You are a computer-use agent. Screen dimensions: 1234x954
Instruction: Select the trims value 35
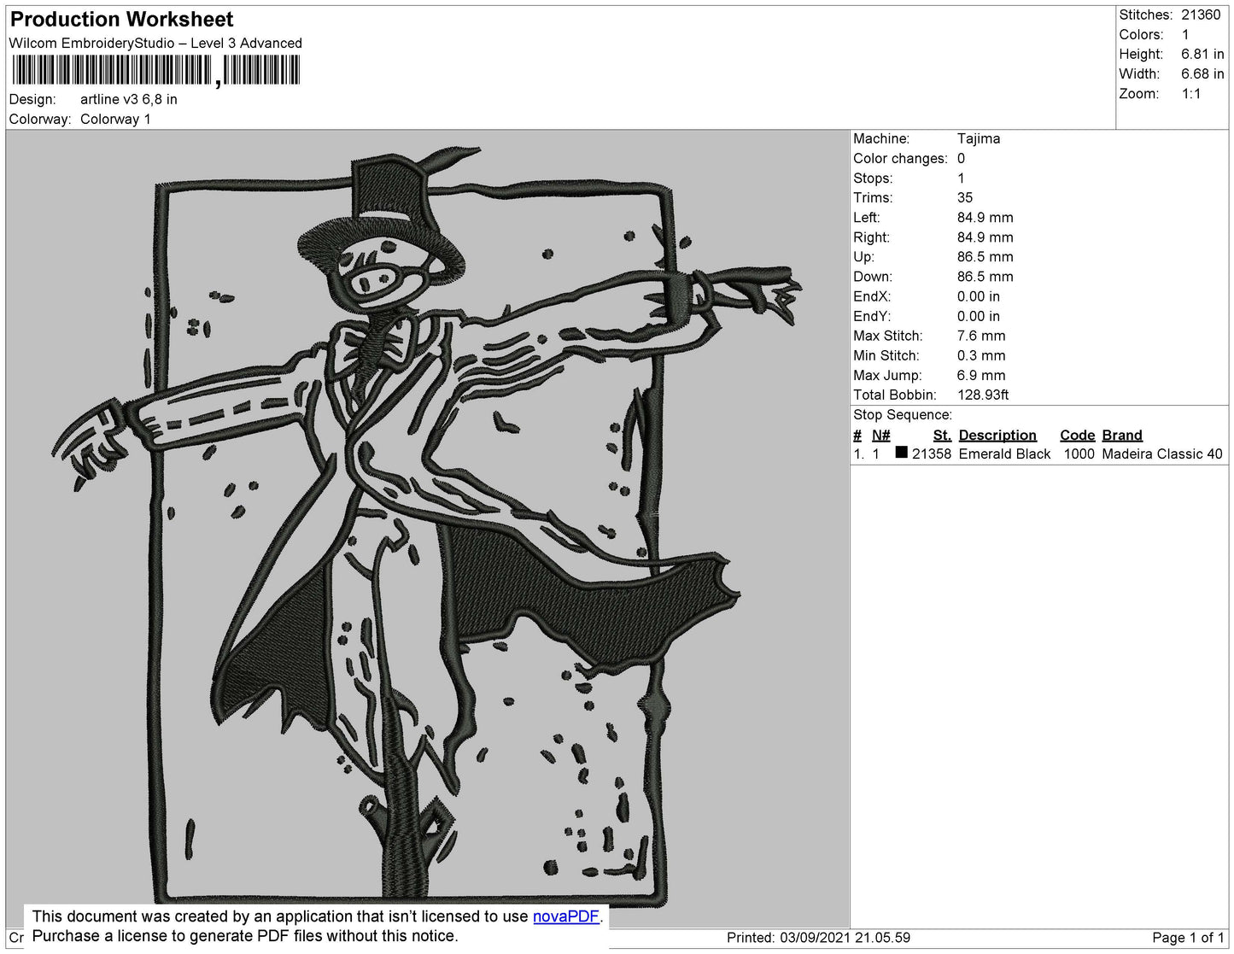click(965, 197)
